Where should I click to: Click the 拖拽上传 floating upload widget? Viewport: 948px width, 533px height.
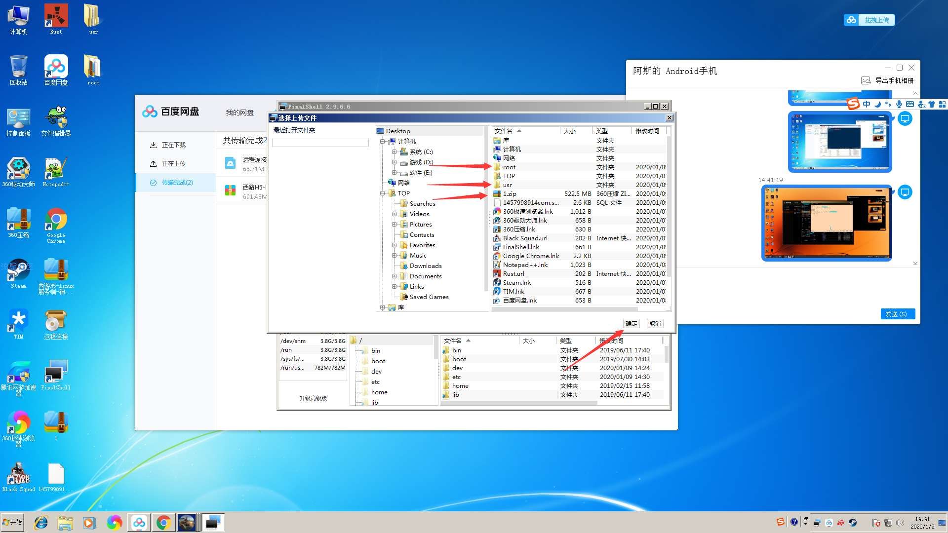(869, 20)
